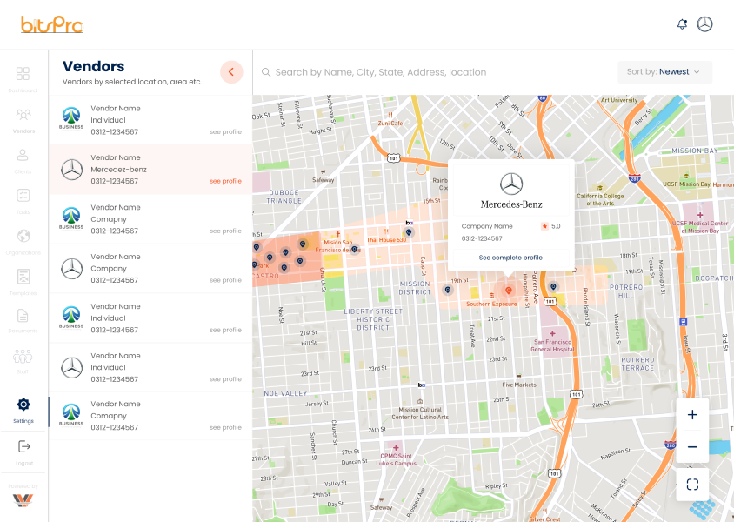Click the search magnifier icon
Screen dimensions: 734x522
tap(266, 72)
